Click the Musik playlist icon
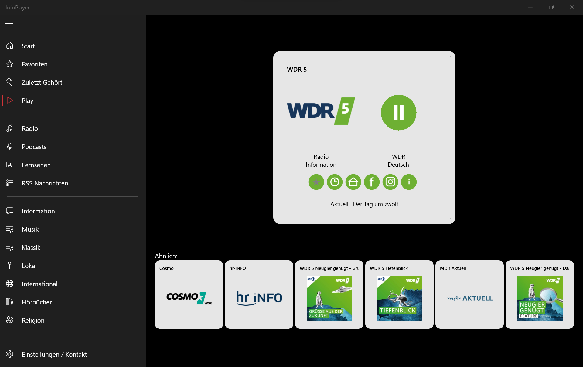This screenshot has height=367, width=583. tap(10, 229)
